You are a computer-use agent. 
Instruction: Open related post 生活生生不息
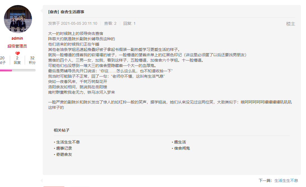pos(68,142)
